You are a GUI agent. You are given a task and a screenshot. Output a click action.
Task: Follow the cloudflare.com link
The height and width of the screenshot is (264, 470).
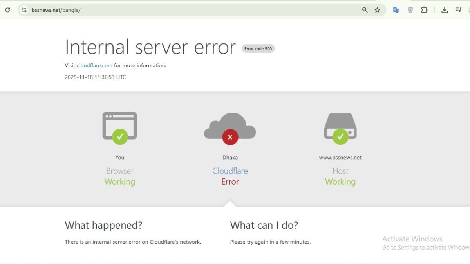[x=94, y=66]
